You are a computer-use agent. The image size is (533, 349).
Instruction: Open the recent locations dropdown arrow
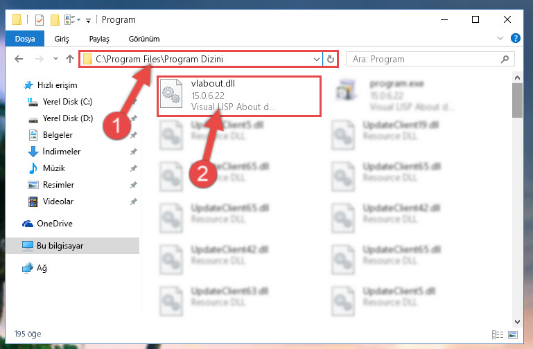tap(55, 59)
